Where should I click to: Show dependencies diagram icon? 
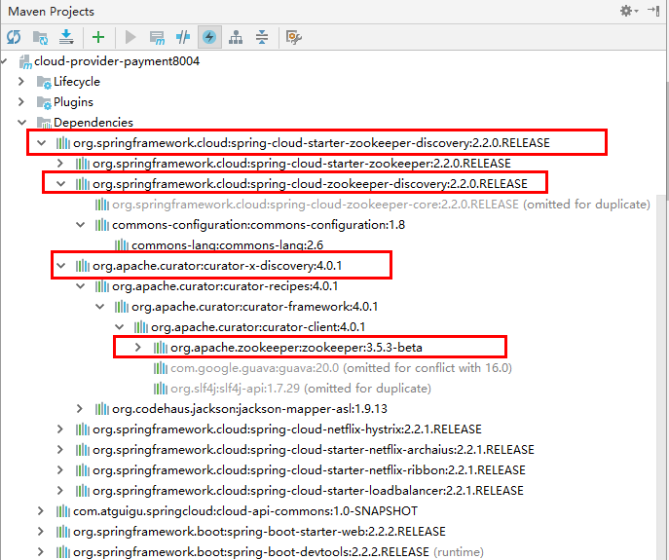[236, 37]
